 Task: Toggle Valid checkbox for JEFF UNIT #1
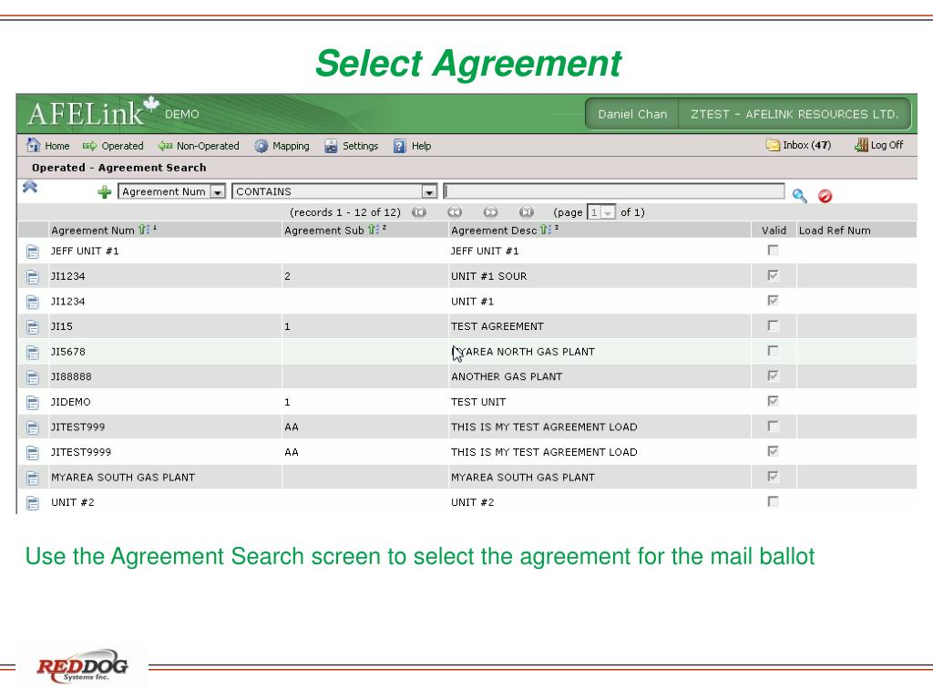[773, 250]
